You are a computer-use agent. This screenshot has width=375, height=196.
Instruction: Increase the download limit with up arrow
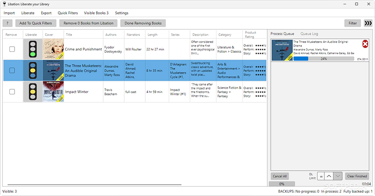(329, 176)
